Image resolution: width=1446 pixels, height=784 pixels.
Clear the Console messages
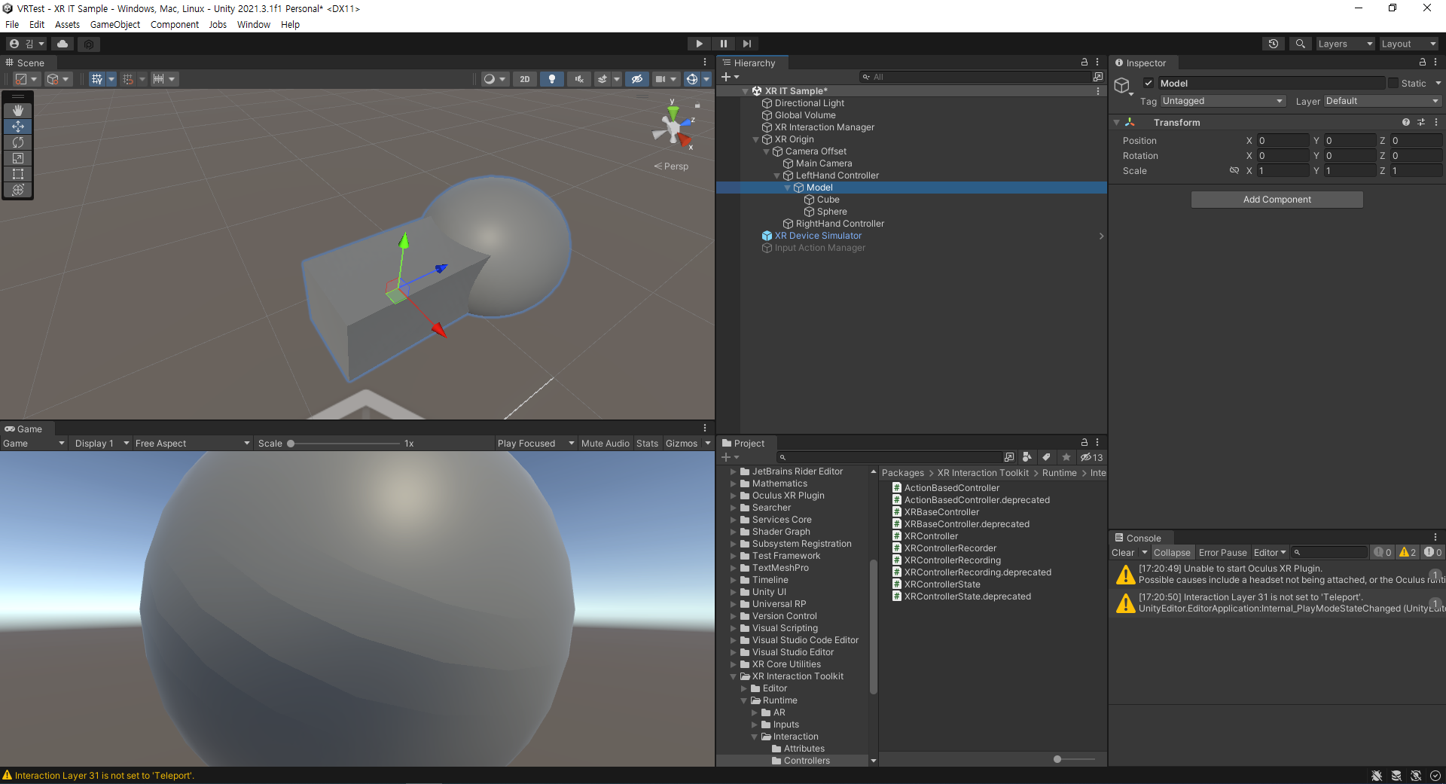click(x=1122, y=553)
